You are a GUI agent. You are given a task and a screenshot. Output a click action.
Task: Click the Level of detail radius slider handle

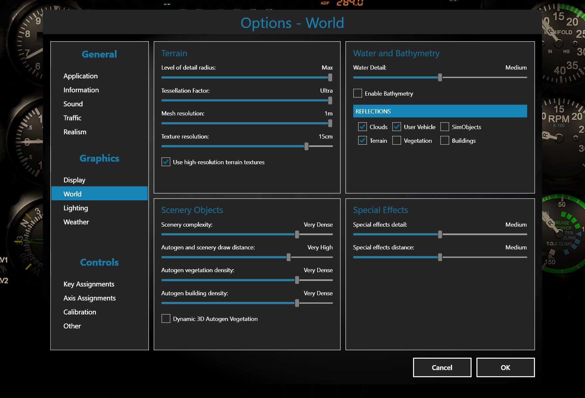point(330,77)
